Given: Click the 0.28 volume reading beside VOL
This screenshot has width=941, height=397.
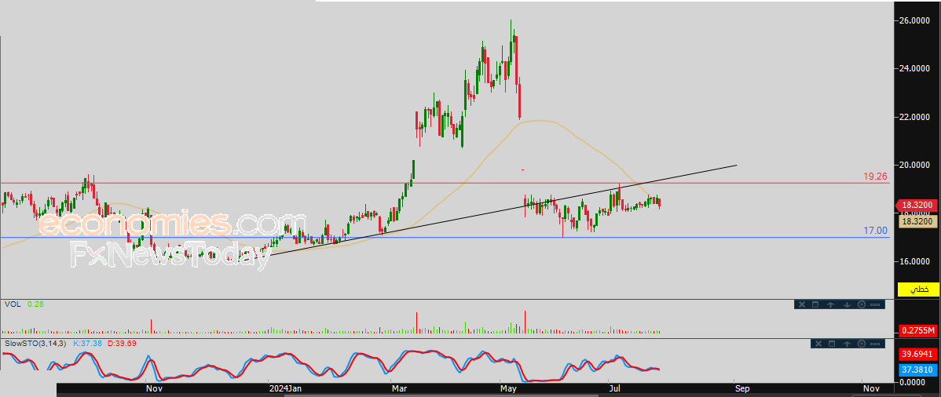Looking at the screenshot, I should (x=35, y=304).
